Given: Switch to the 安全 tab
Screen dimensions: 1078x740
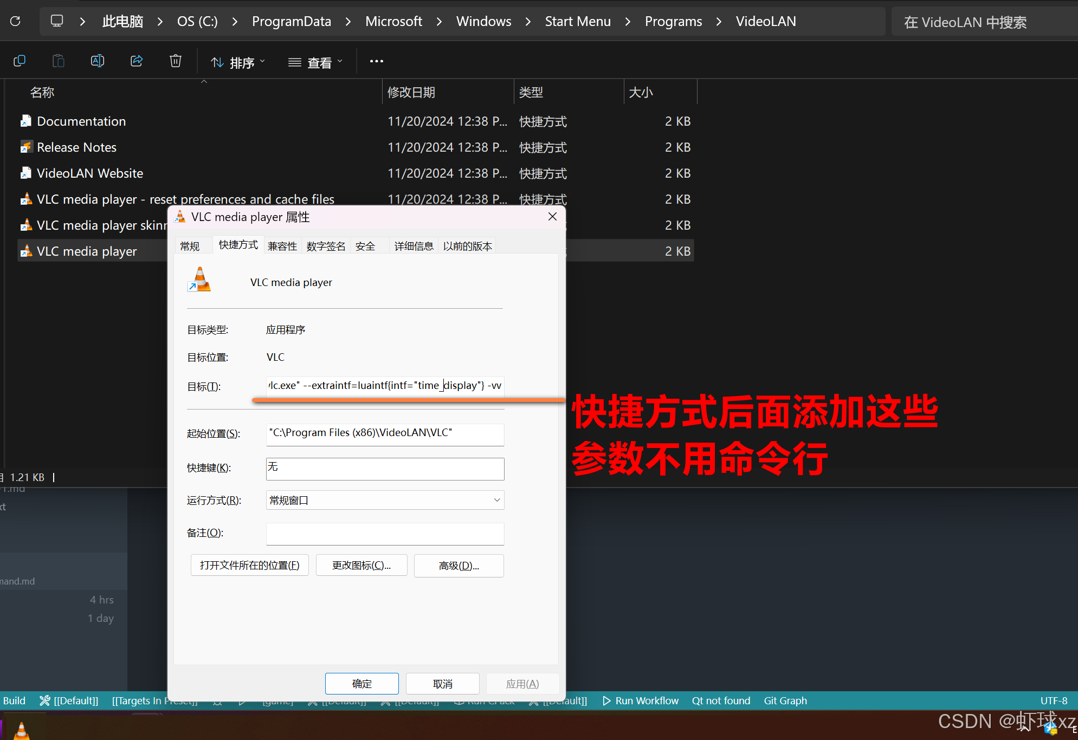Looking at the screenshot, I should click(x=365, y=246).
